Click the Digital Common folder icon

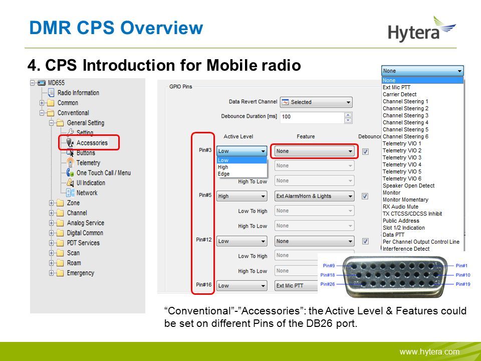click(x=60, y=233)
